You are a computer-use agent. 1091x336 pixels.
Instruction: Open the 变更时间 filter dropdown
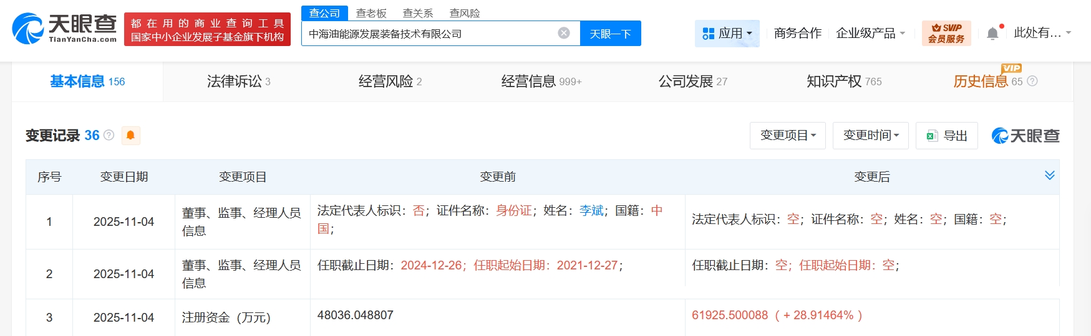coord(870,136)
